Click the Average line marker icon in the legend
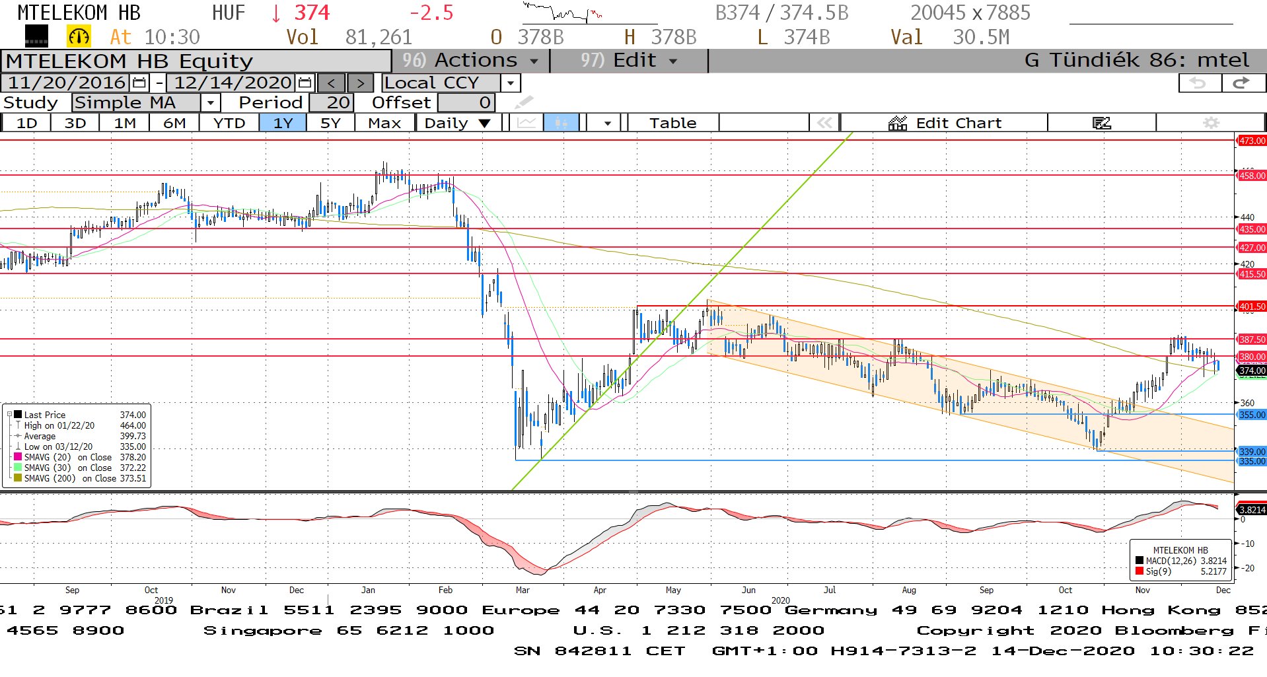 click(x=18, y=436)
